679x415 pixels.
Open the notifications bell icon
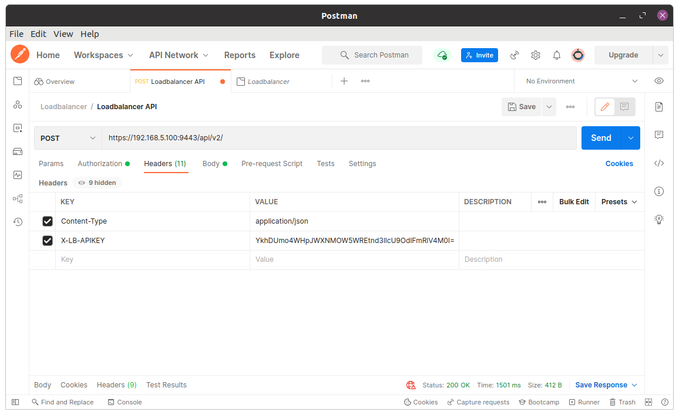pos(557,55)
